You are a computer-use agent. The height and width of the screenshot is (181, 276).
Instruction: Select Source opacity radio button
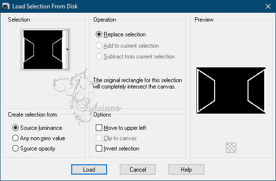tap(34, 149)
